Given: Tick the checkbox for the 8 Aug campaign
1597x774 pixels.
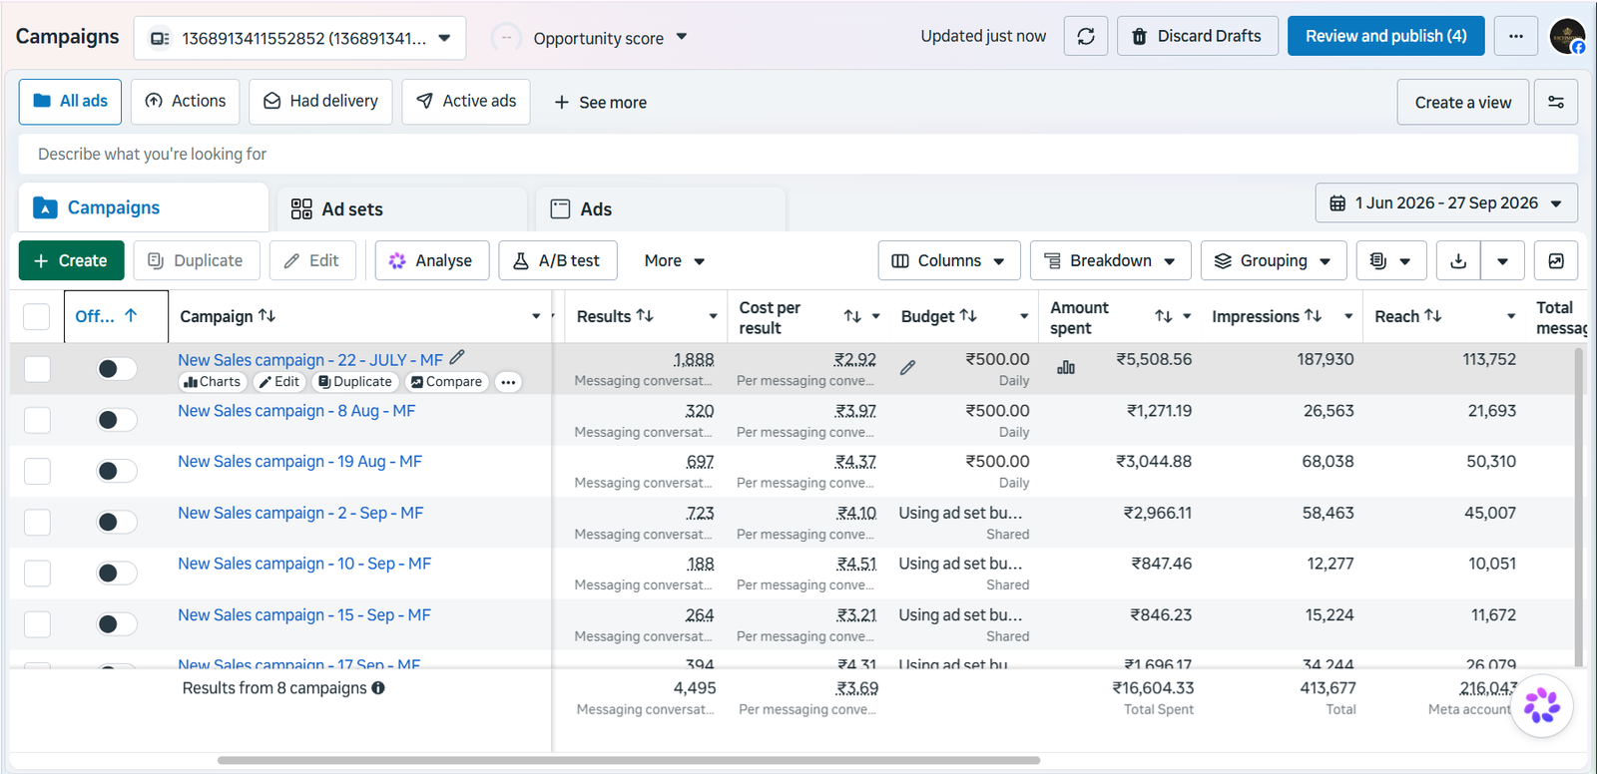Looking at the screenshot, I should coord(37,420).
